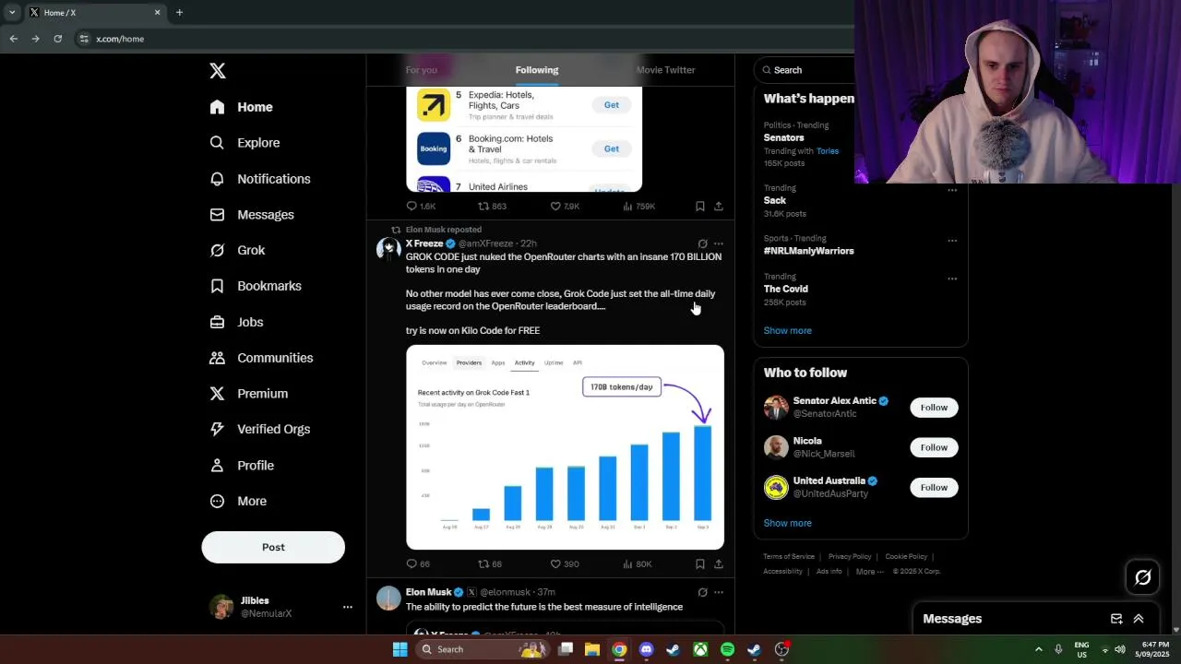Screen dimensions: 1181x664
Task: Reply icon on post with 1.6K replies
Action: 412,207
